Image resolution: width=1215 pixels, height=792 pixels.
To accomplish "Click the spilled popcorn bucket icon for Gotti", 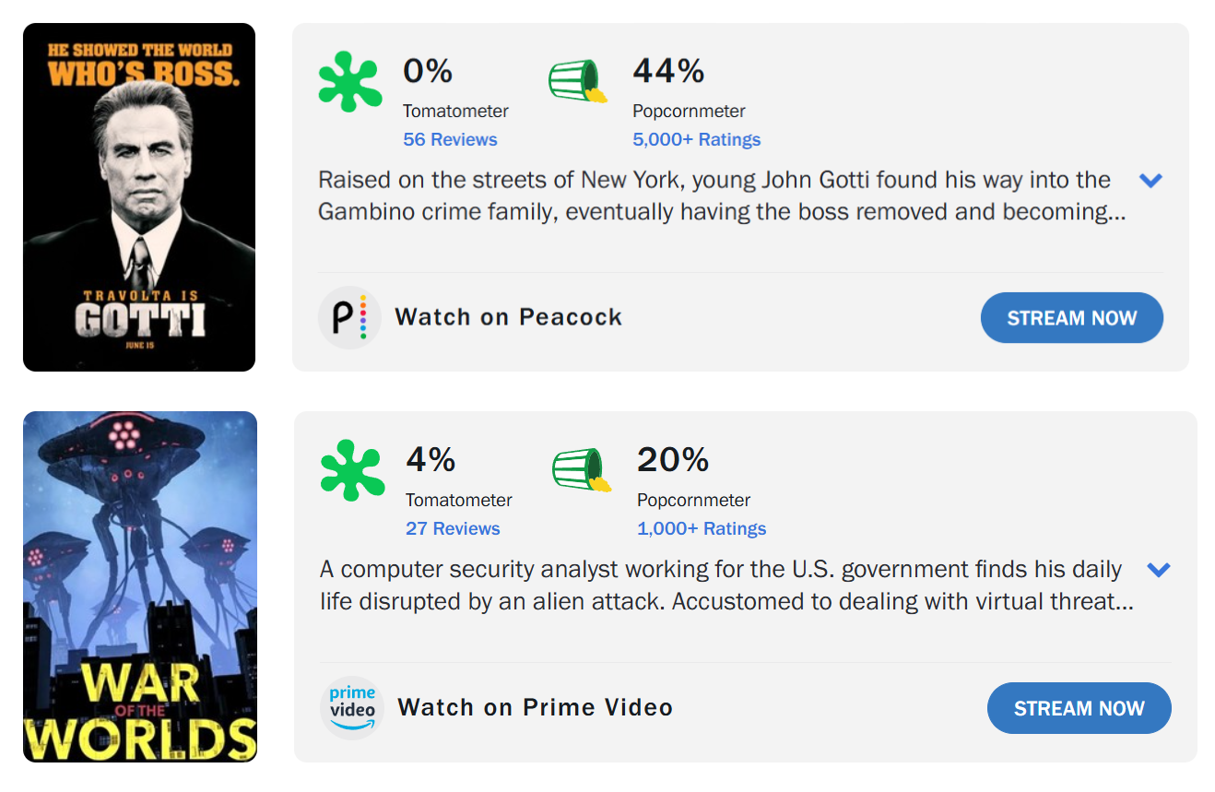I will tap(578, 81).
